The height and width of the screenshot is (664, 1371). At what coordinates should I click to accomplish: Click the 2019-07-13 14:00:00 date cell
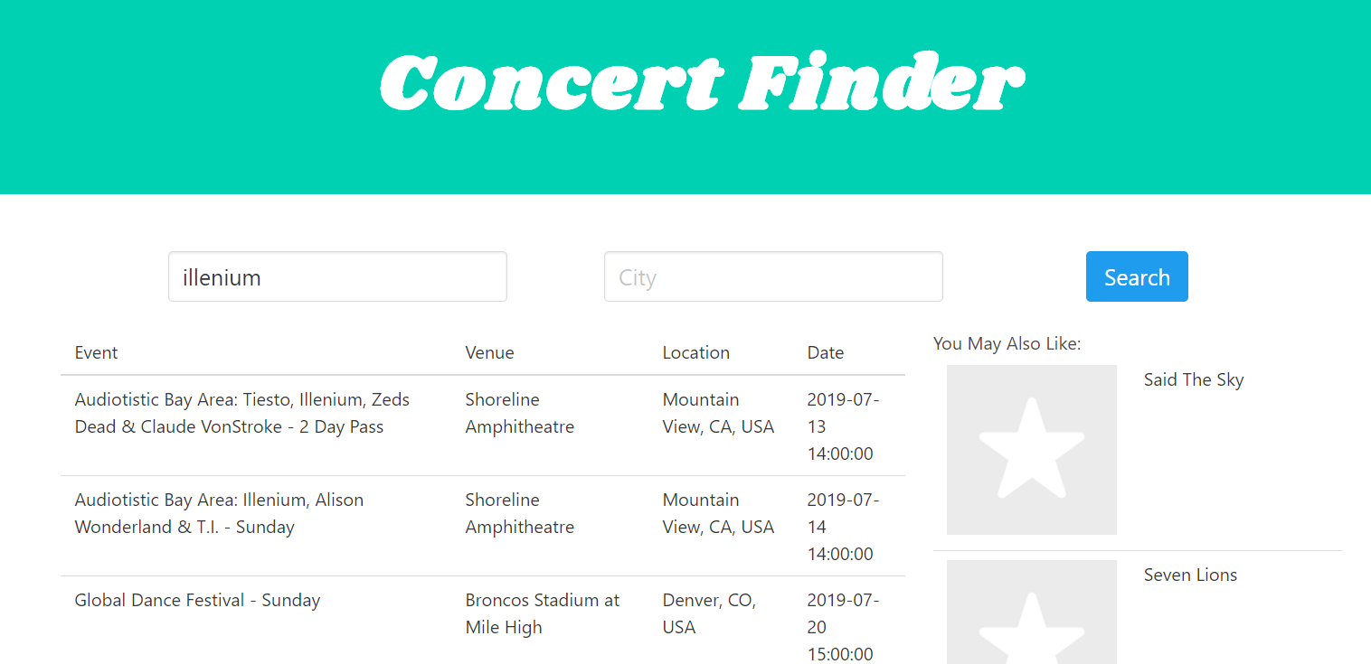(843, 426)
